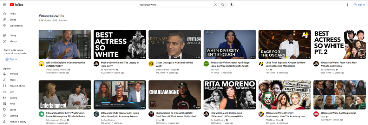This screenshot has height=125, width=368.
Task: Open the BBC America 2:53 video thumbnail
Action: coord(174,45)
